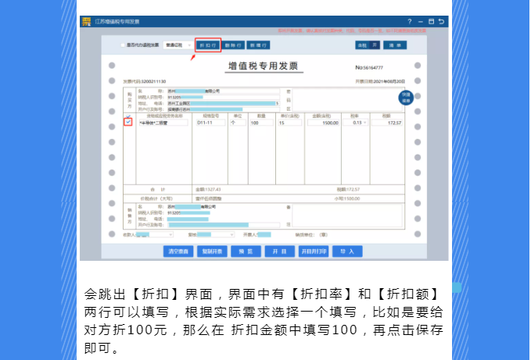
Task: Click the 发票代码 3200211130 text
Action: coord(144,81)
